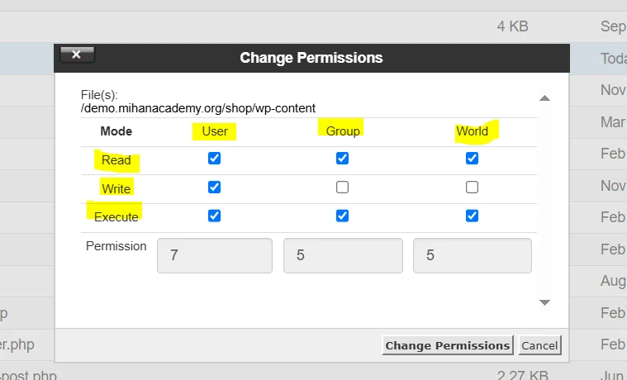
Task: Enable Group Write permission checkbox
Action: click(343, 188)
